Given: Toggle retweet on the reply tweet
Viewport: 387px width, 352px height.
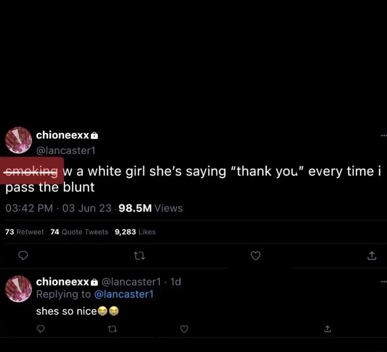Looking at the screenshot, I should tap(113, 329).
